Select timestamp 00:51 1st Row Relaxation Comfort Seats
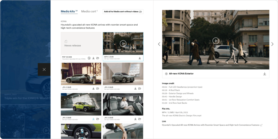Viewport: 278px width, 139px height. (181, 100)
